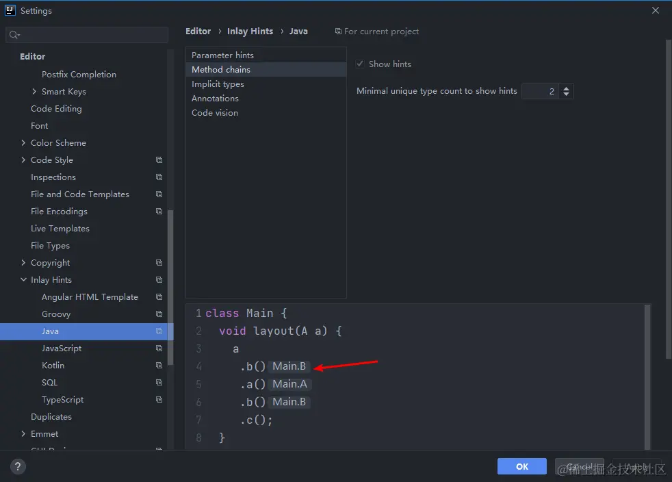Click the minimal unique type count field
Viewport: 672px width, 482px height.
540,91
